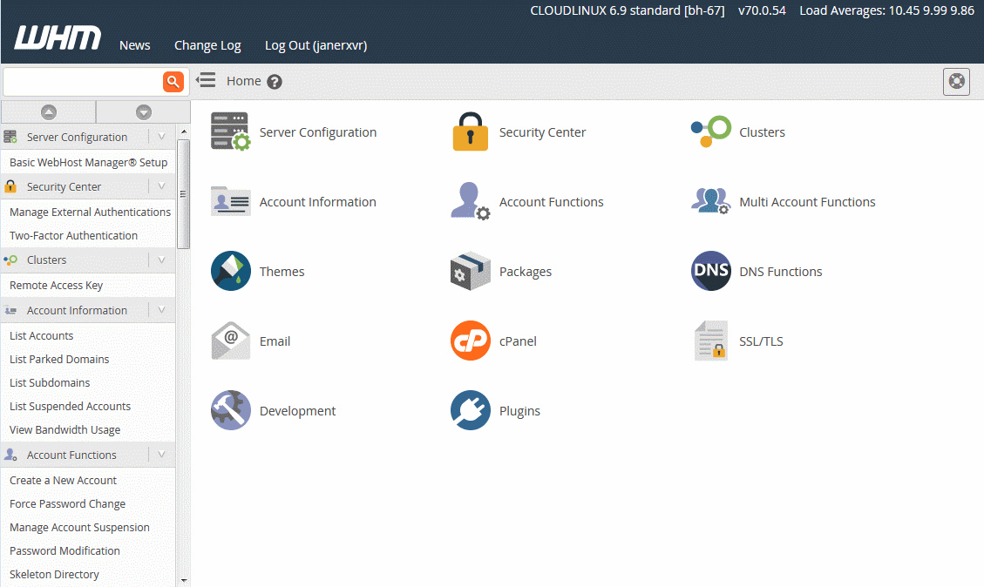Open List Suspended Accounts link
The height and width of the screenshot is (587, 984).
click(70, 406)
